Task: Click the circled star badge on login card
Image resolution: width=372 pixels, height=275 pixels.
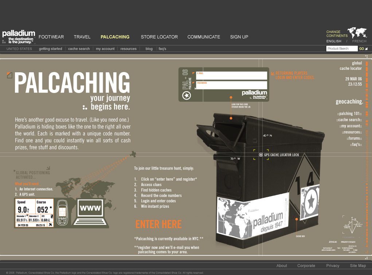Action: coord(187,96)
